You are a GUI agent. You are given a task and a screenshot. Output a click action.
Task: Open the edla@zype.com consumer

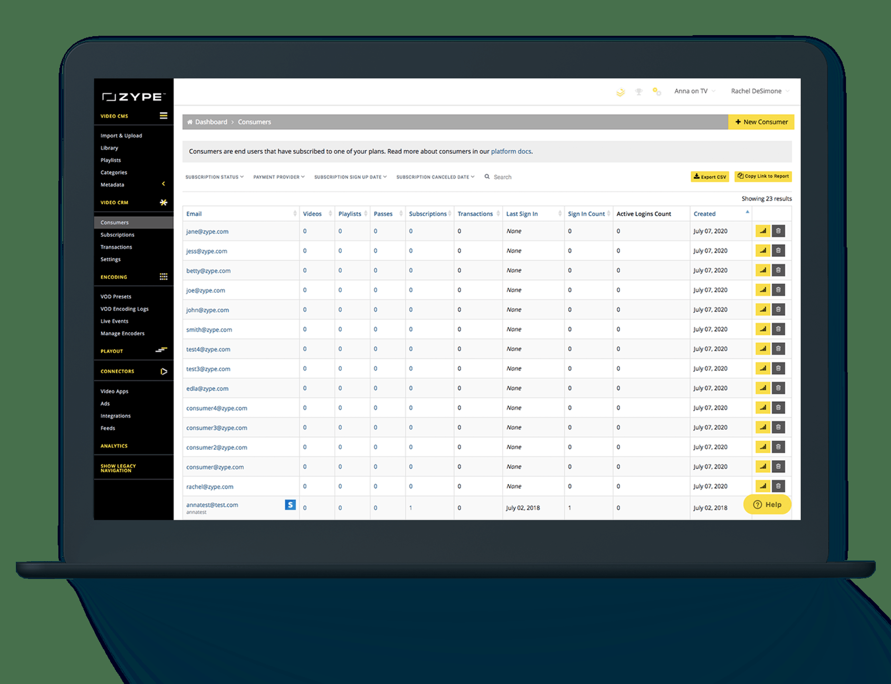[x=207, y=389]
